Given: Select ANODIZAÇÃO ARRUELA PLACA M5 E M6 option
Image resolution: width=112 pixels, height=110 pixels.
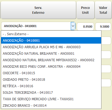Looking at the screenshot, I should tap(51, 47).
